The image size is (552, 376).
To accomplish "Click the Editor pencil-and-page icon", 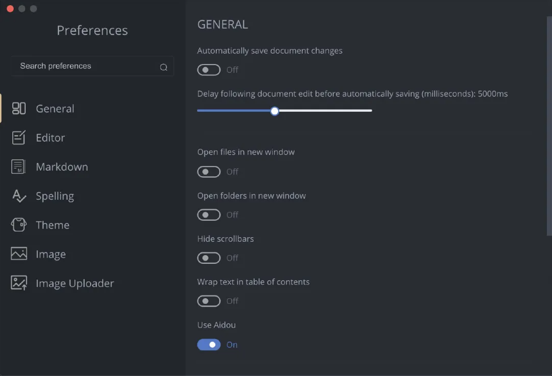I will coord(18,137).
